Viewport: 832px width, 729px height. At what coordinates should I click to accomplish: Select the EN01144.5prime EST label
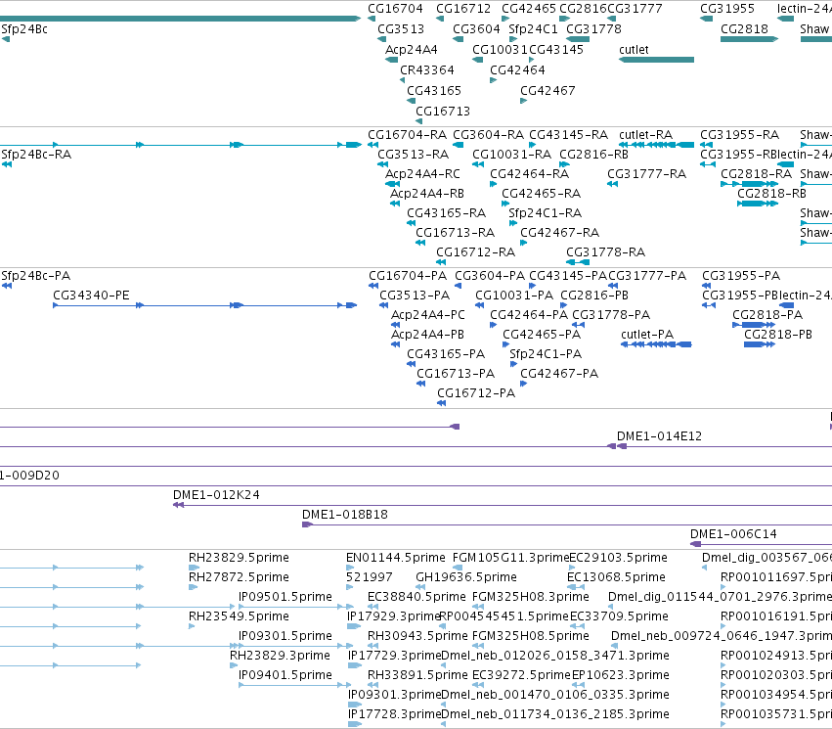coord(396,558)
